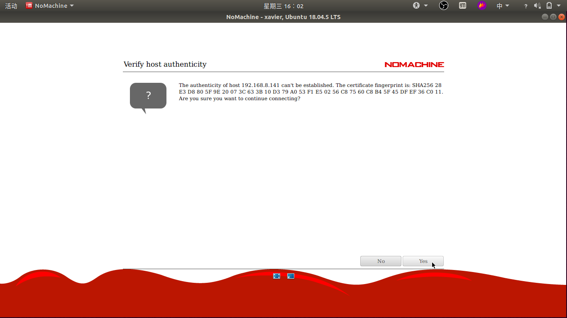Click the gray question mark speech bubble

(148, 98)
